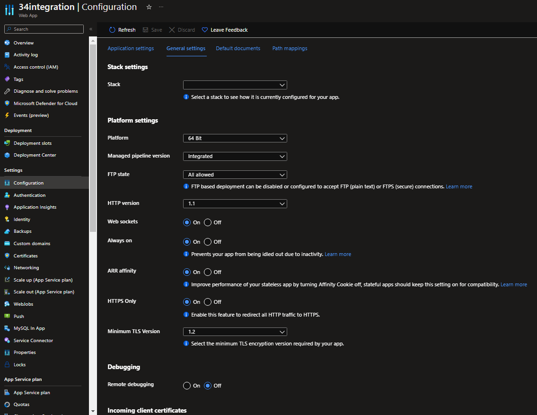This screenshot has width=537, height=415.
Task: Open the Stack dropdown
Action: 235,85
